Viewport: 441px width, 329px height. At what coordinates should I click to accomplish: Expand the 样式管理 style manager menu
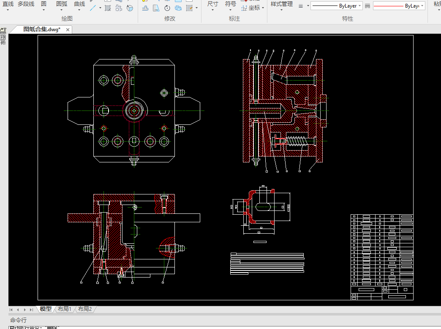(282, 11)
